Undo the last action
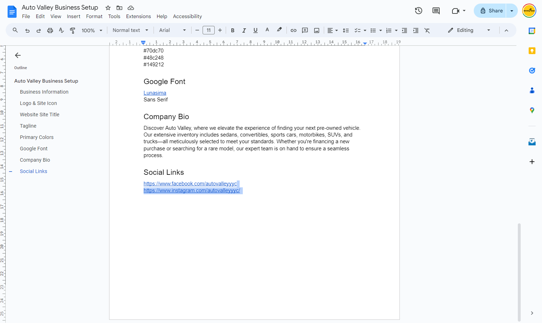 pos(27,30)
